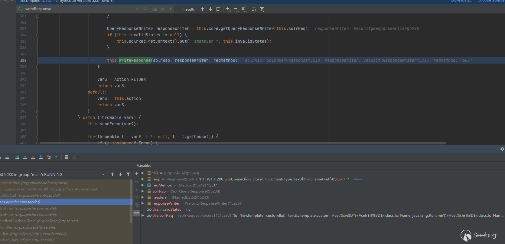The image size is (505, 244).
Task: Click red Force Step Into icon
Action: (33, 157)
